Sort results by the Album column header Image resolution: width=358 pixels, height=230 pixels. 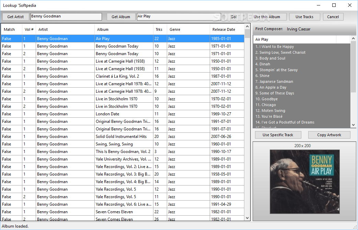tap(103, 29)
